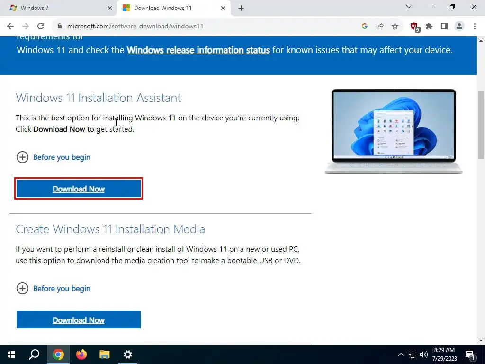The height and width of the screenshot is (364, 485).
Task: Share this page via the share icon
Action: click(379, 26)
